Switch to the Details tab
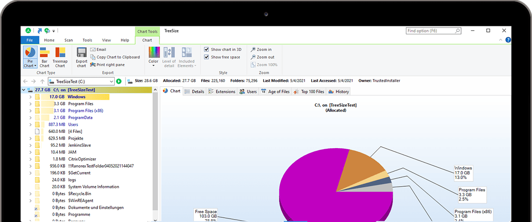 pos(195,91)
